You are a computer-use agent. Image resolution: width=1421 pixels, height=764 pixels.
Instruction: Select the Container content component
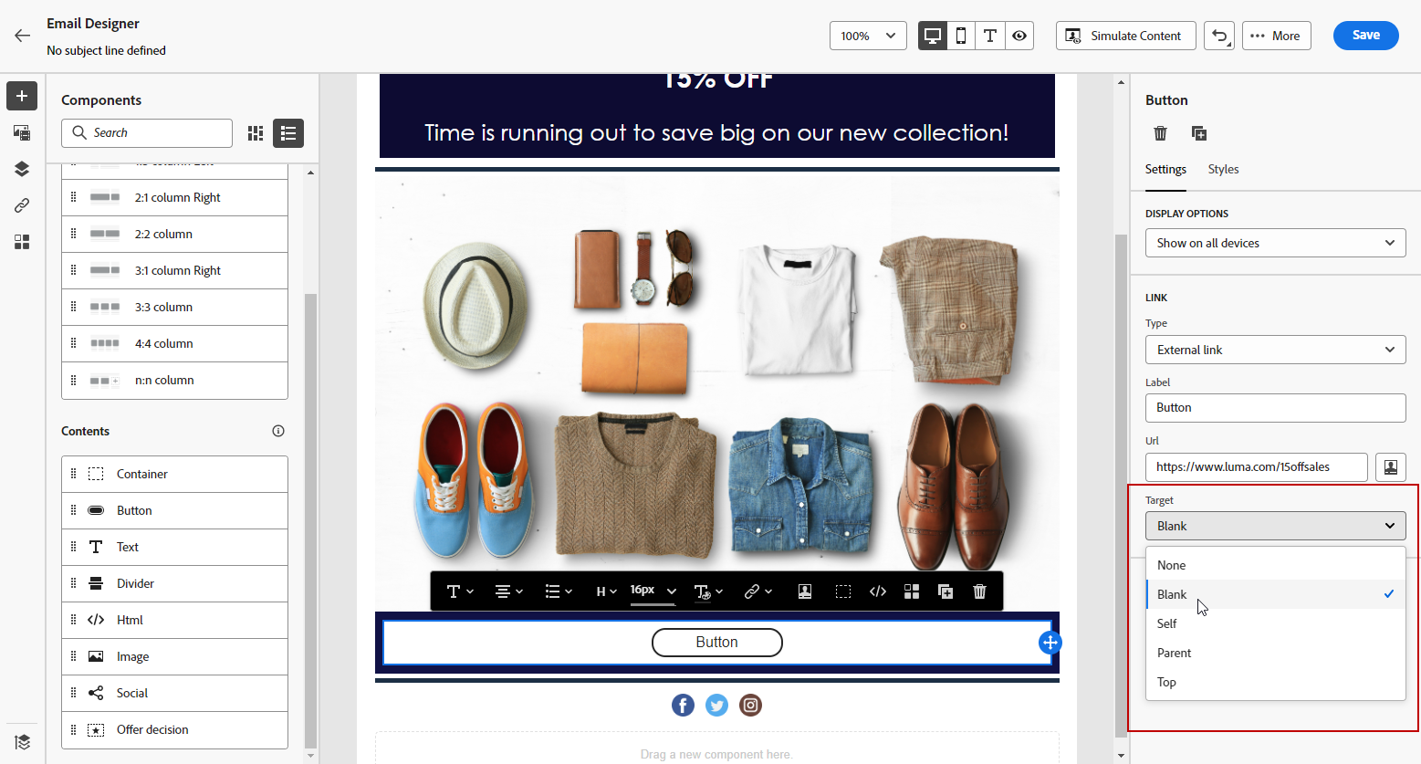click(x=174, y=475)
